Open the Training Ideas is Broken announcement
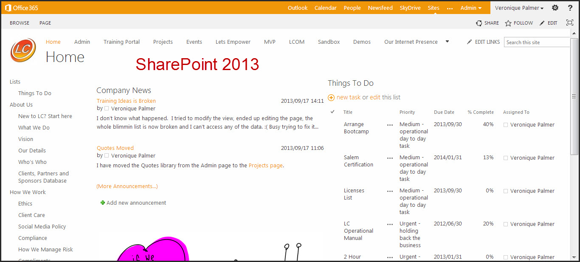This screenshot has width=580, height=262. (126, 101)
